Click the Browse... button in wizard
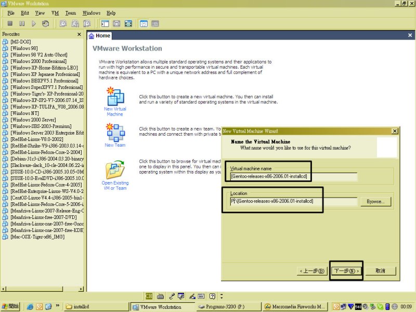The width and height of the screenshot is (416, 312). (x=375, y=201)
